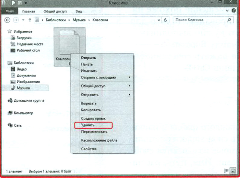Click the Back navigation arrow
Screen dimensions: 240x178
8,20
